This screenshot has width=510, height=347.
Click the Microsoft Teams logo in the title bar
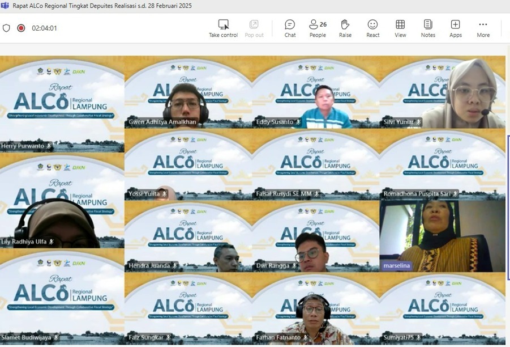pos(5,6)
